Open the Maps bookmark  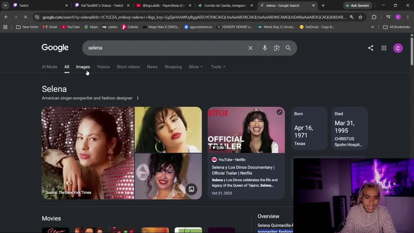pos(91,27)
